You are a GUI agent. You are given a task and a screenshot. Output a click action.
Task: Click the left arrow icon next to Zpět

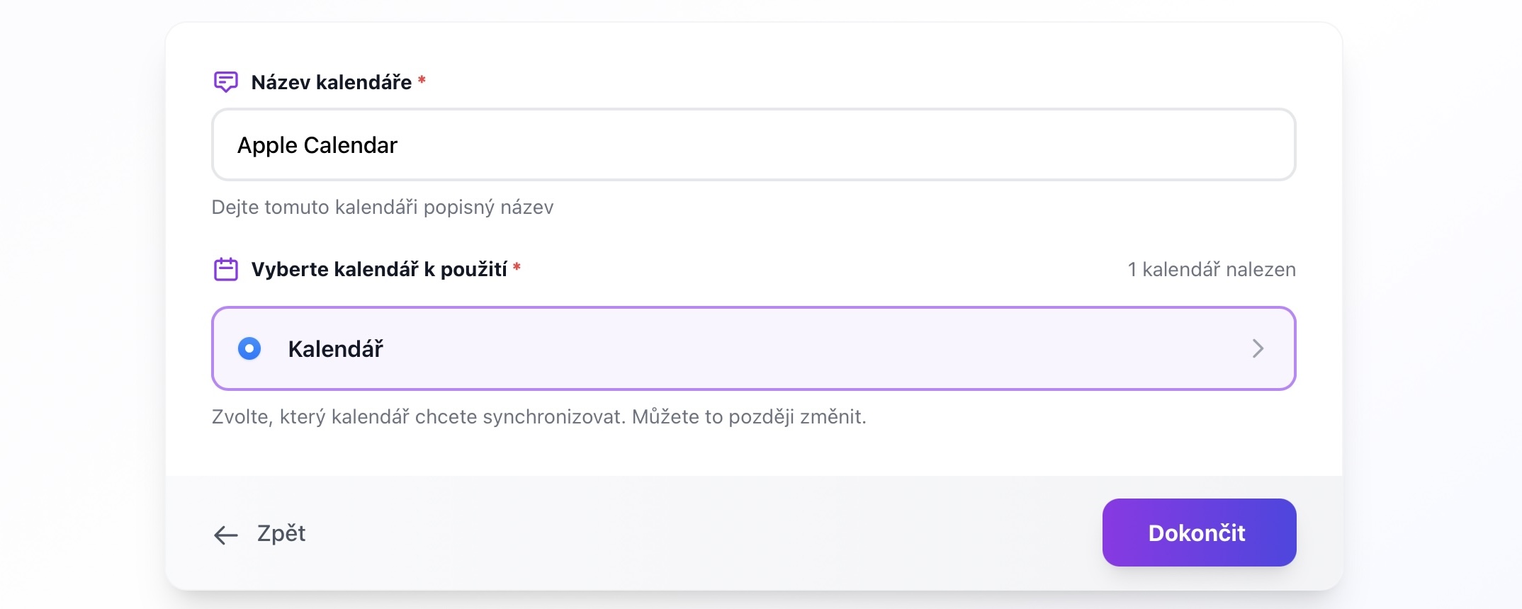(225, 535)
